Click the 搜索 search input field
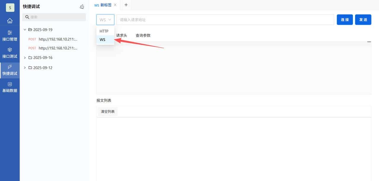This screenshot has width=379, height=181. coord(54,17)
